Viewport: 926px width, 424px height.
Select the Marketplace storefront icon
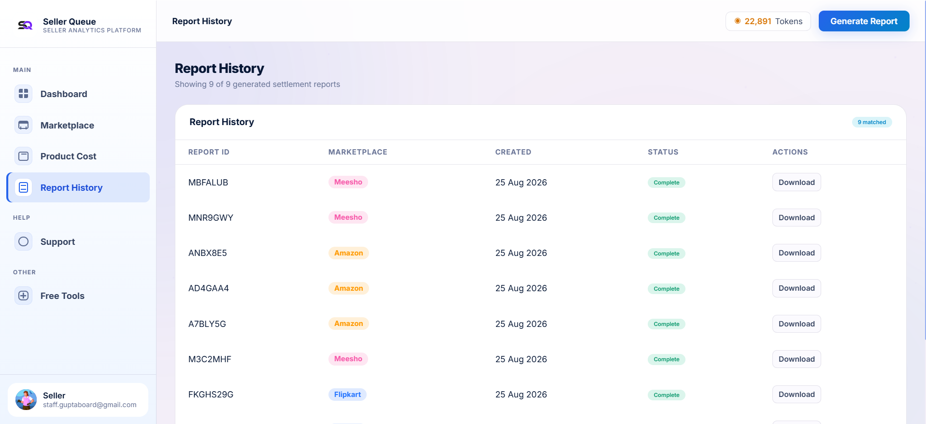(x=23, y=125)
